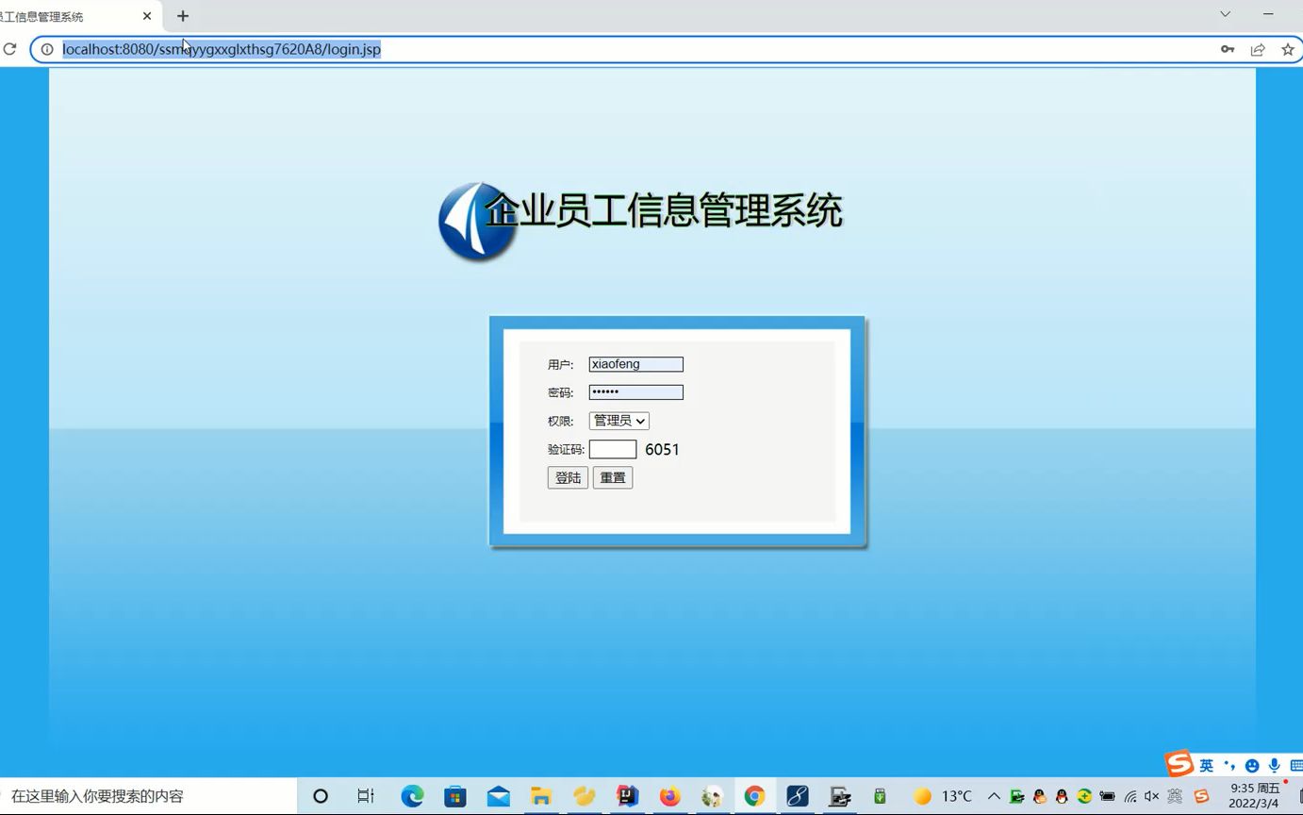
Task: Launch IntelliJ IDEA from the taskbar
Action: coord(626,795)
